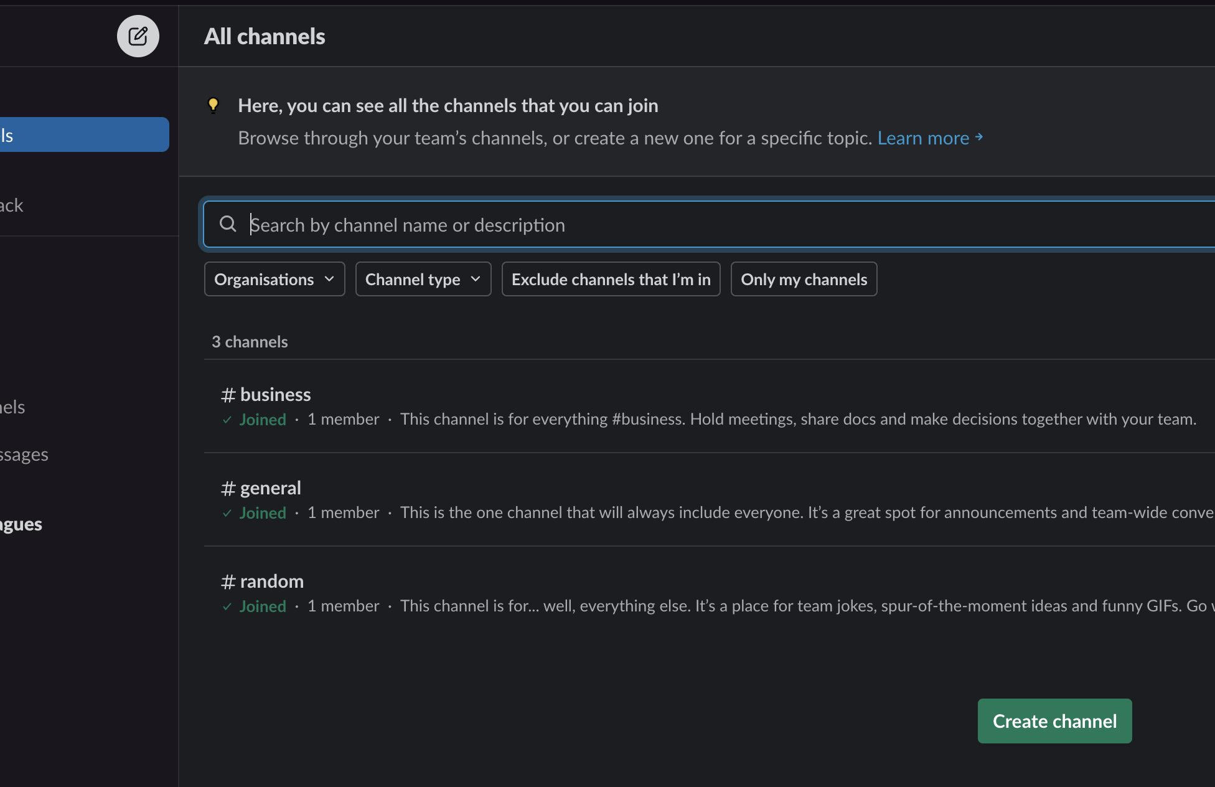
Task: Open the general channel entry
Action: coord(270,488)
